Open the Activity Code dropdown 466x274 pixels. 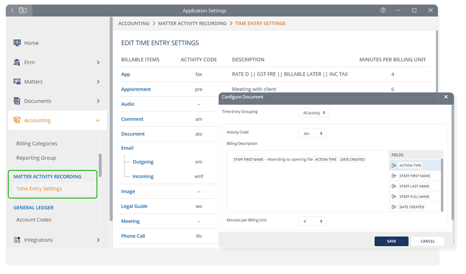tap(312, 133)
